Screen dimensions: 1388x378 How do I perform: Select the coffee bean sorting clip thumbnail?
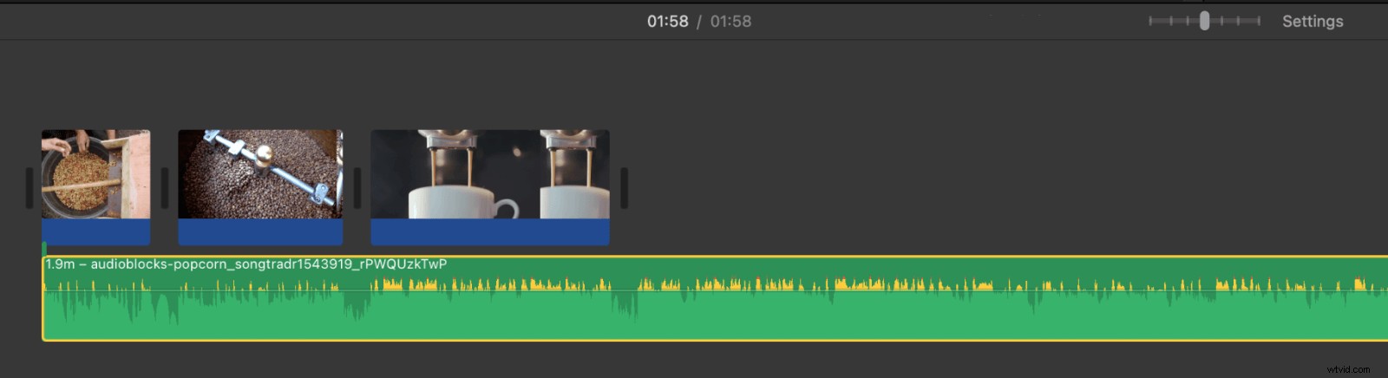pyautogui.click(x=96, y=174)
